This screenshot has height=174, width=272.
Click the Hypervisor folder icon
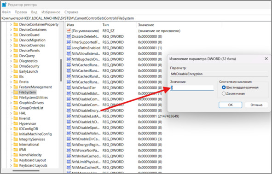[x=16, y=124]
